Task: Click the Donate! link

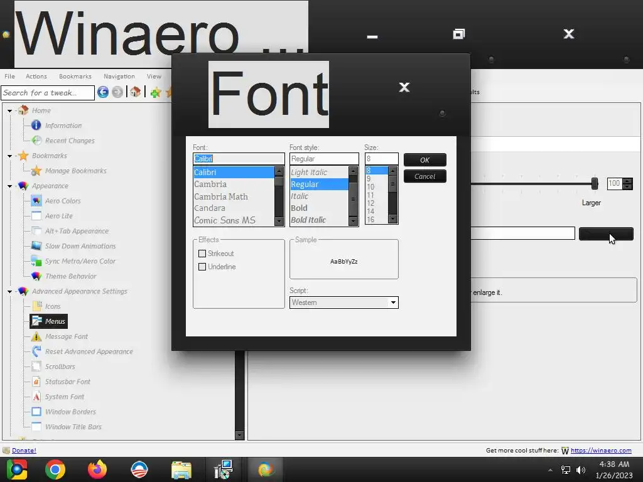Action: point(24,451)
